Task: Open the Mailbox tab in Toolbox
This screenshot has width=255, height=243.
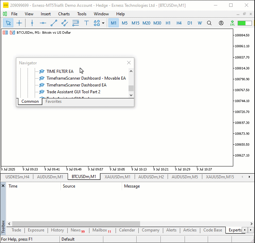Action: point(102,230)
